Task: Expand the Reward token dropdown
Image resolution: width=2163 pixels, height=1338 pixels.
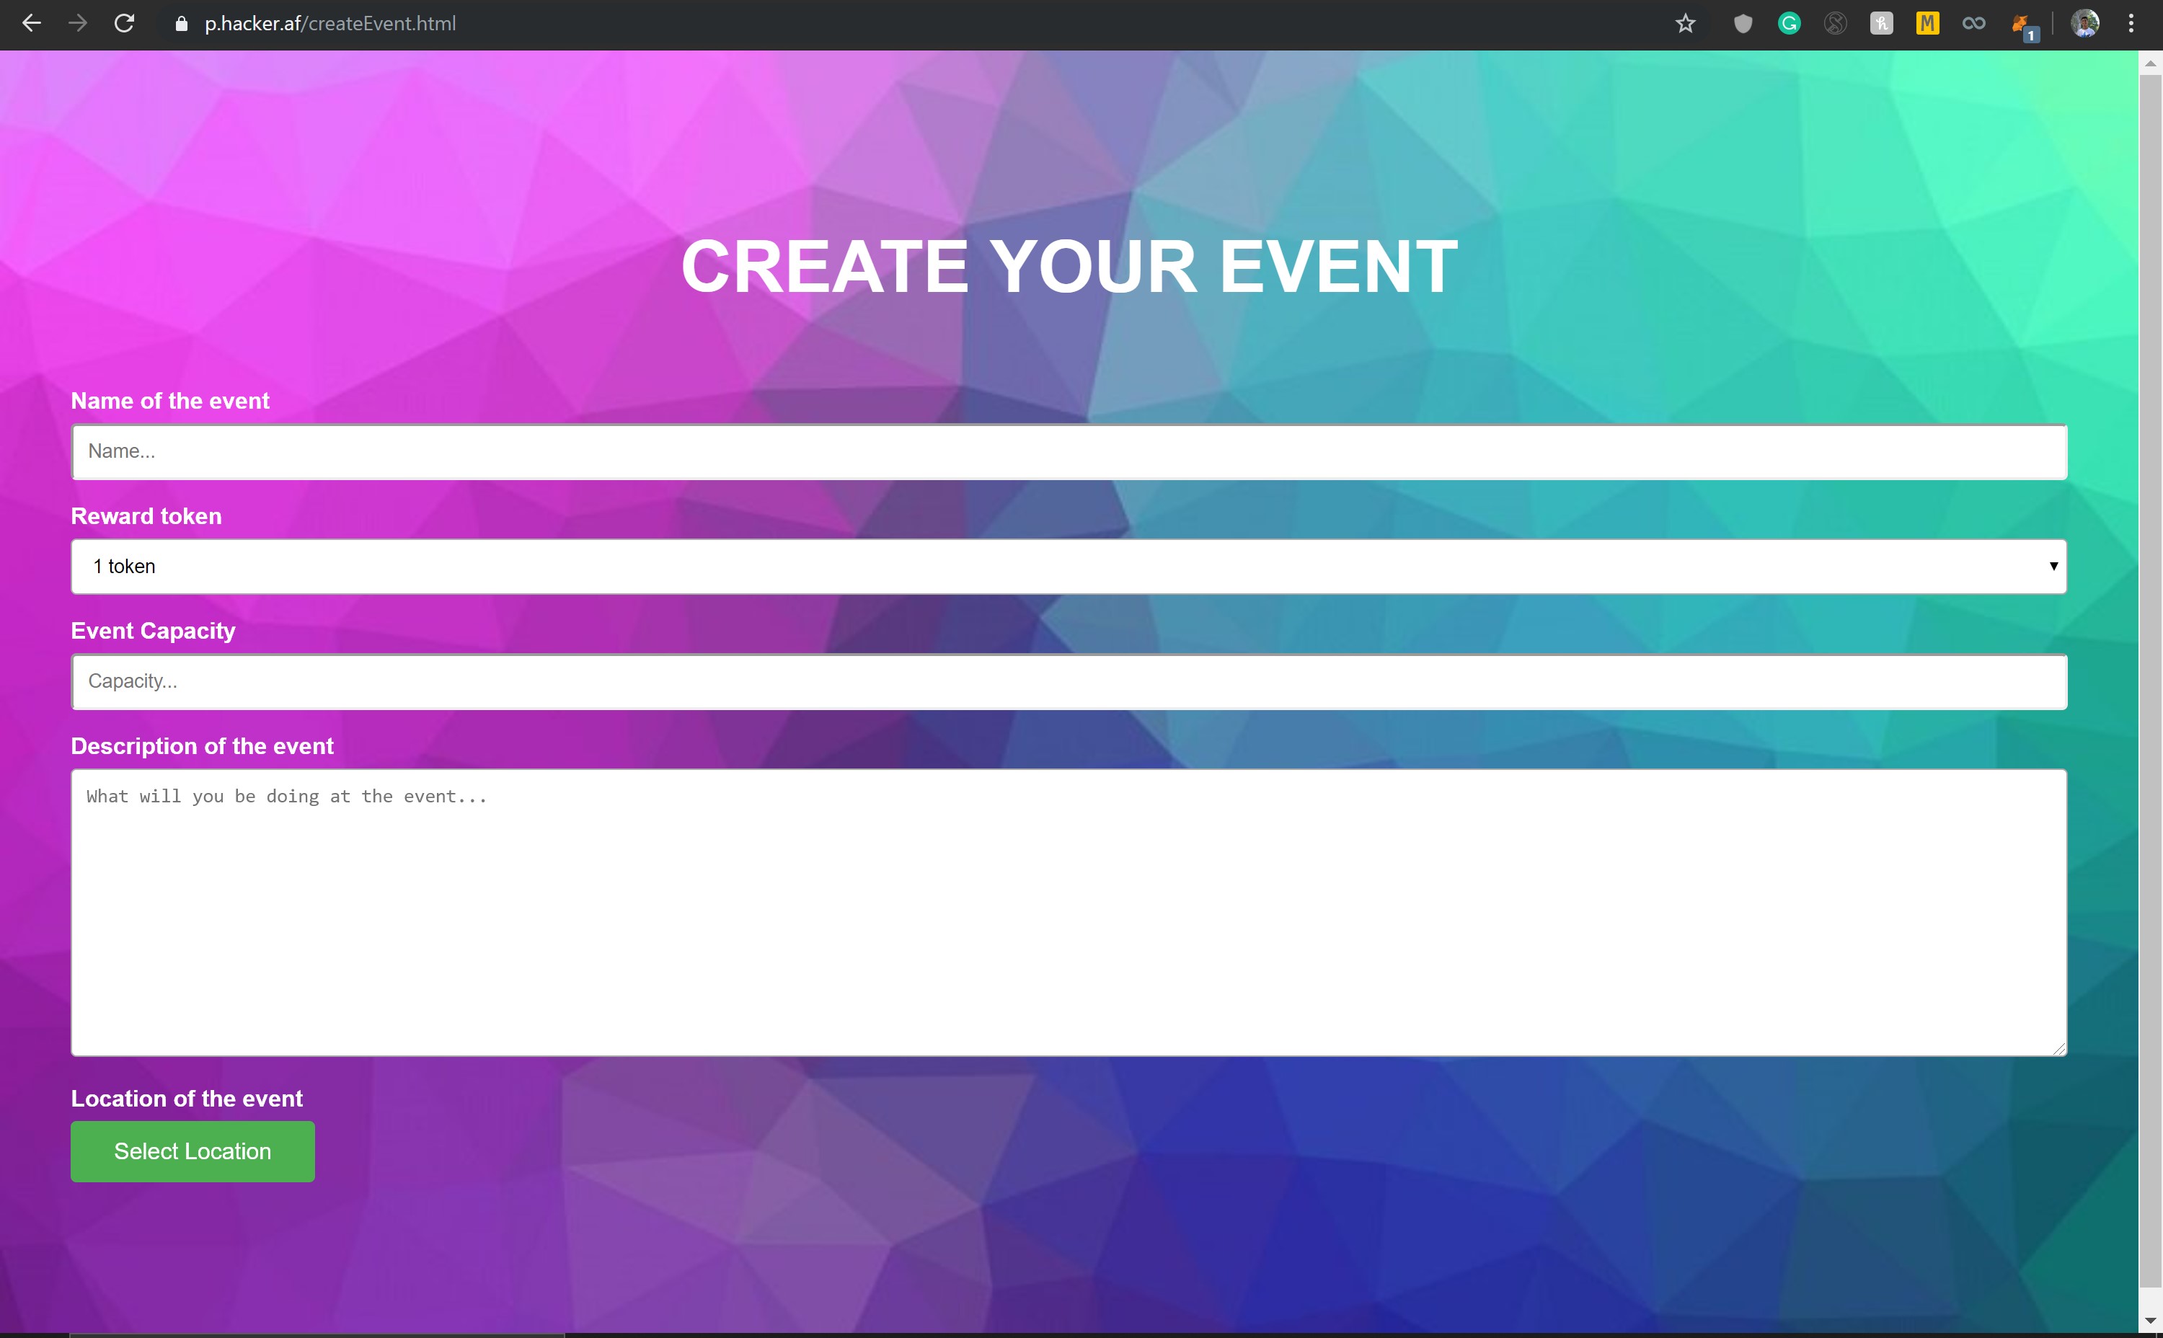Action: tap(1069, 567)
